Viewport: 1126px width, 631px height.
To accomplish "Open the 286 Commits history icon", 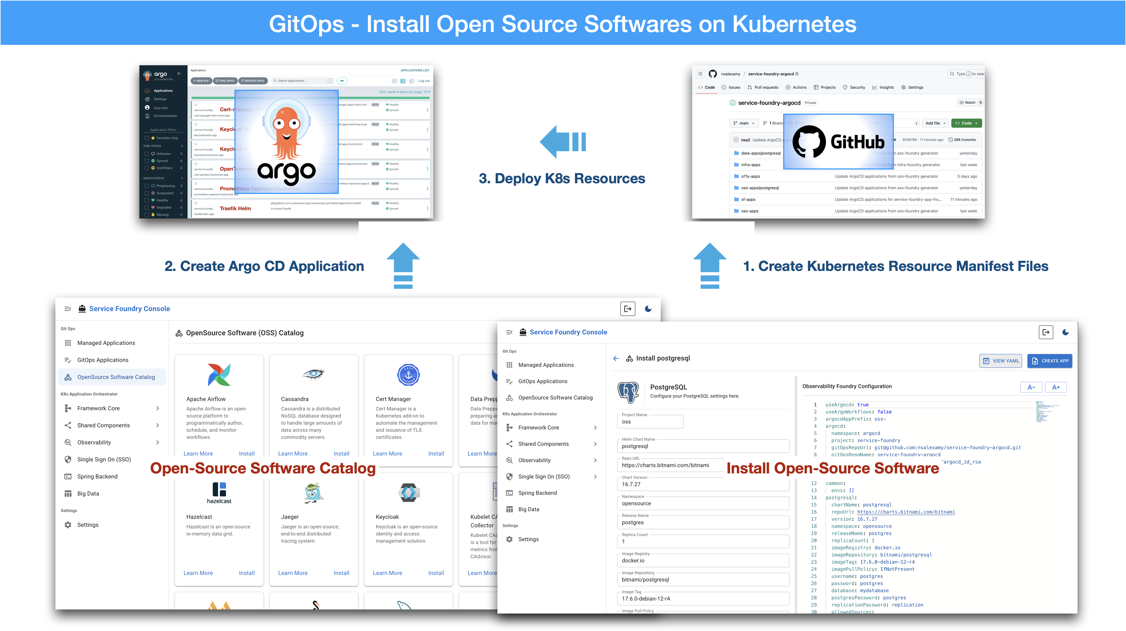I will click(950, 140).
